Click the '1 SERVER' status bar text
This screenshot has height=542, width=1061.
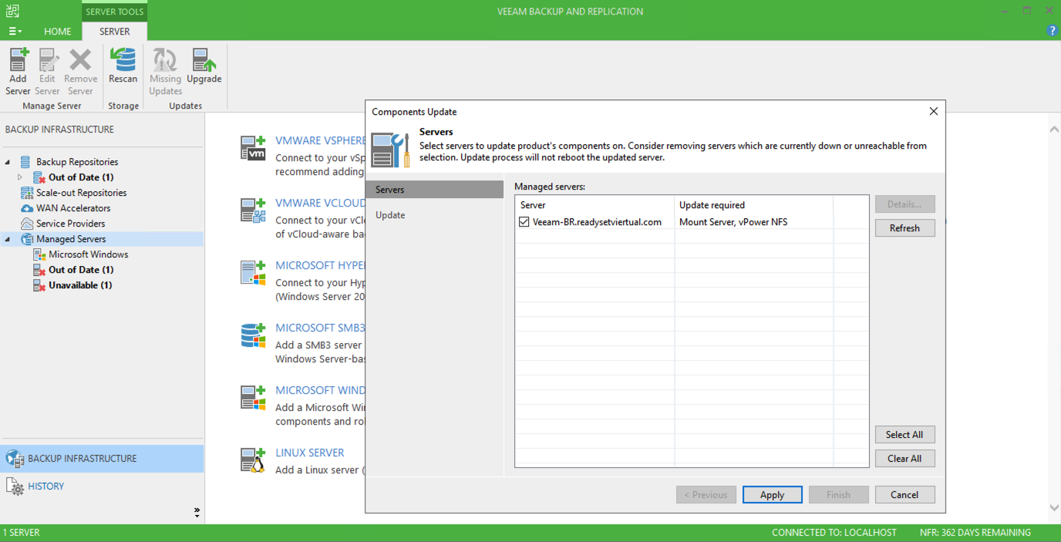click(22, 533)
